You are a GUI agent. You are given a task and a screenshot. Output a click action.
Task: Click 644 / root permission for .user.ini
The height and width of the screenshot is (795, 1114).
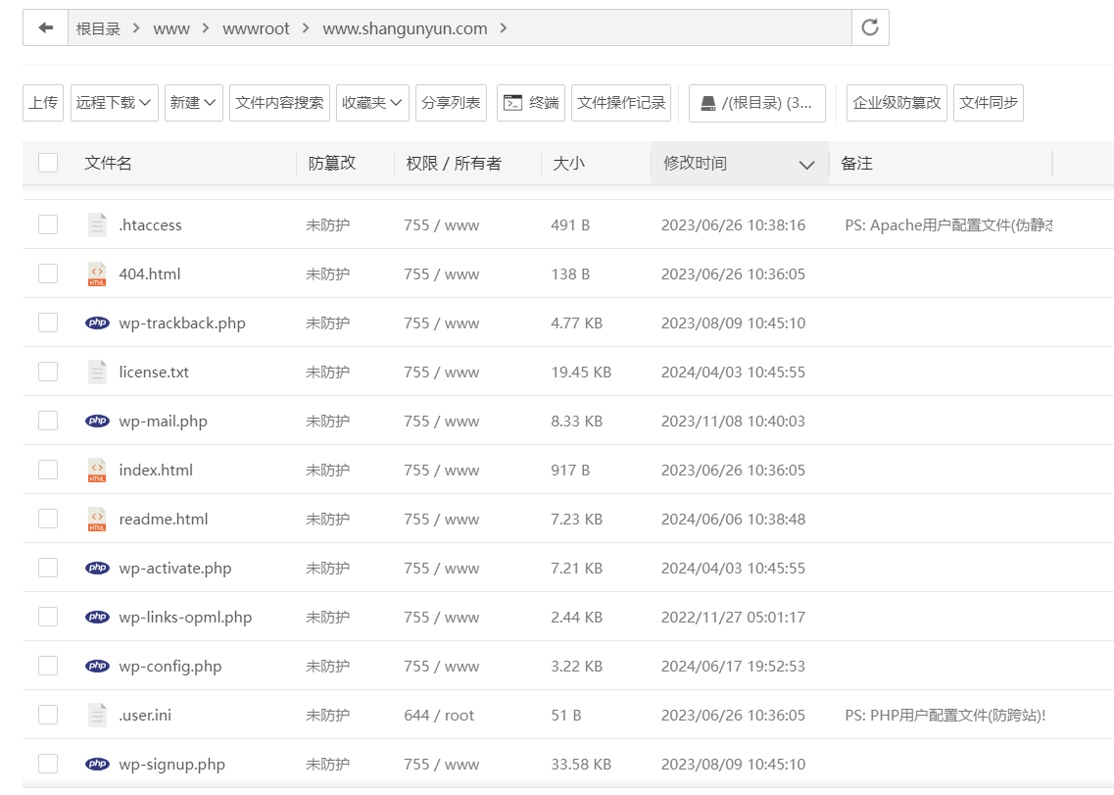(x=439, y=716)
